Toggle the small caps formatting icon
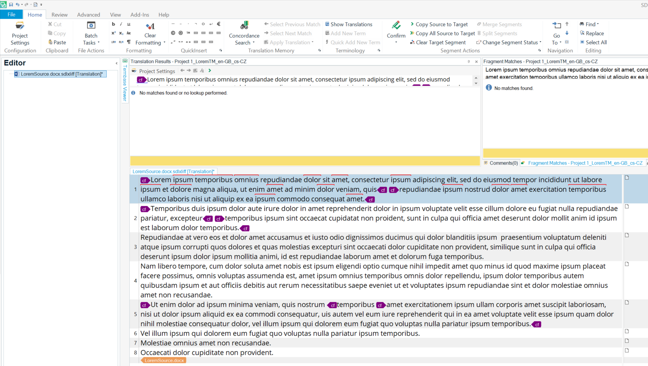The height and width of the screenshot is (366, 648). point(129,33)
